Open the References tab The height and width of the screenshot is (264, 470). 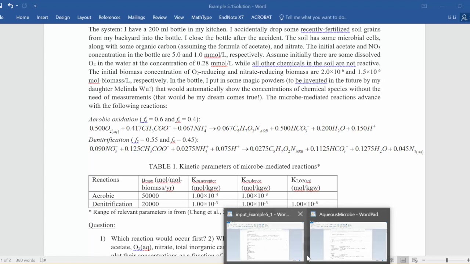pos(109,17)
